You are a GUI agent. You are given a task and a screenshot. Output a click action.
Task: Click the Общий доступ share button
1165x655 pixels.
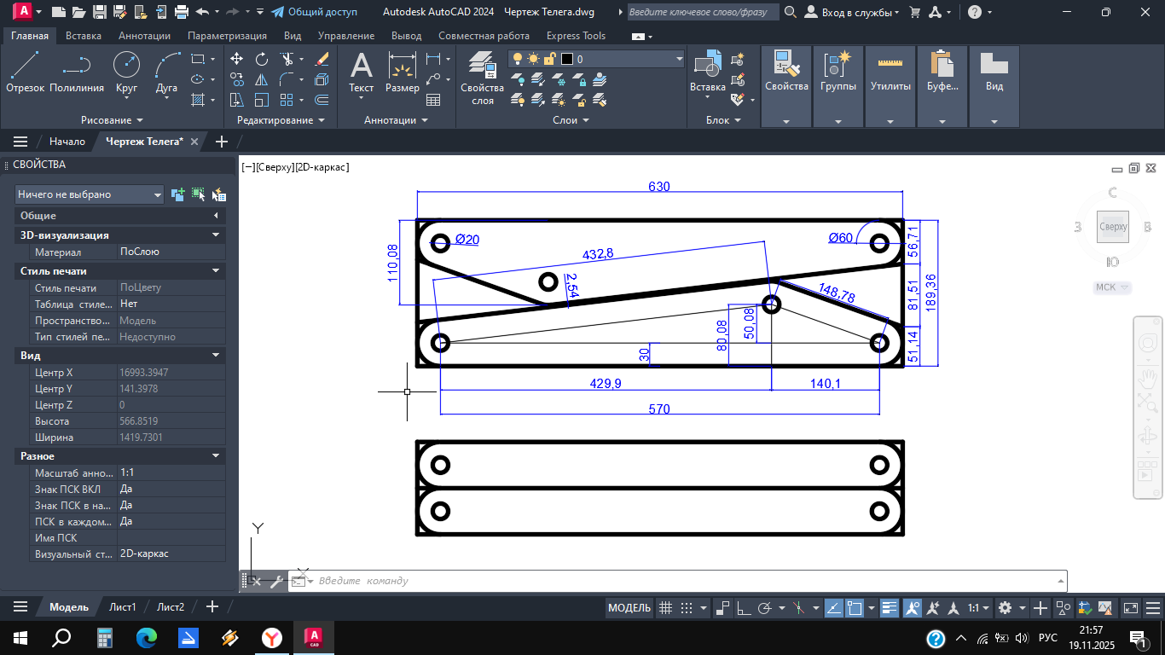click(314, 12)
